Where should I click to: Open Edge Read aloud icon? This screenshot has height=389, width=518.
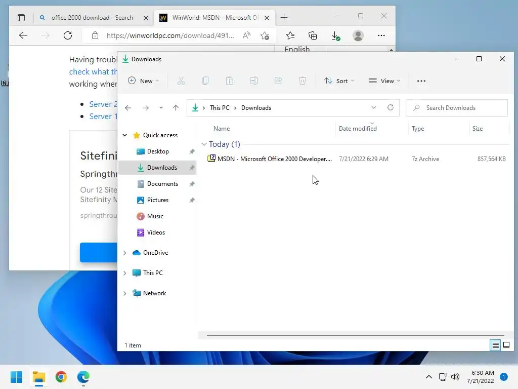click(x=246, y=35)
